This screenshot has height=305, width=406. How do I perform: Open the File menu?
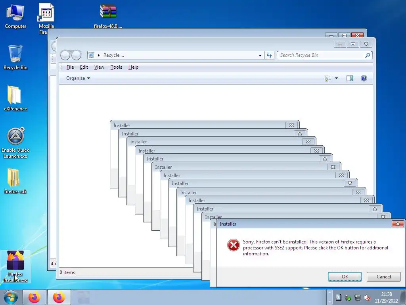tap(70, 67)
